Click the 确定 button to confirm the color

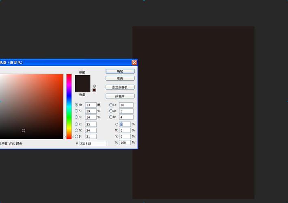(120, 71)
